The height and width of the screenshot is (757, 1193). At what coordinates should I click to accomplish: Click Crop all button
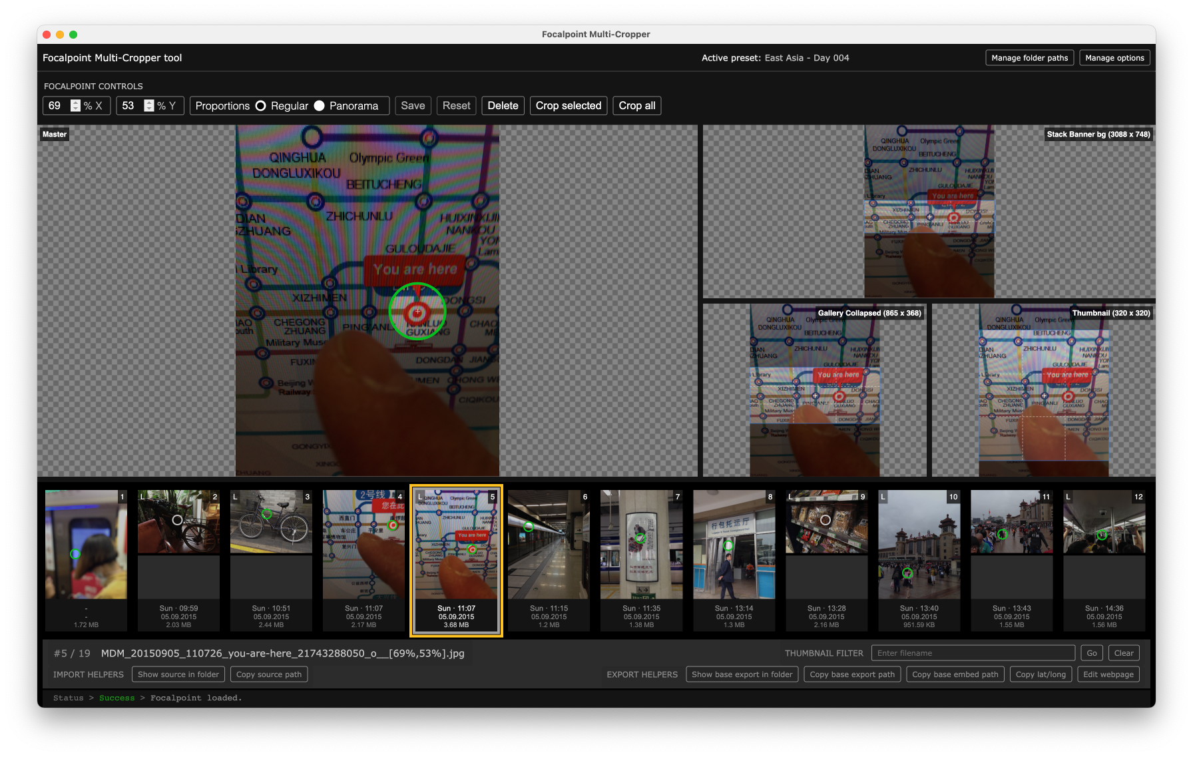(x=637, y=106)
